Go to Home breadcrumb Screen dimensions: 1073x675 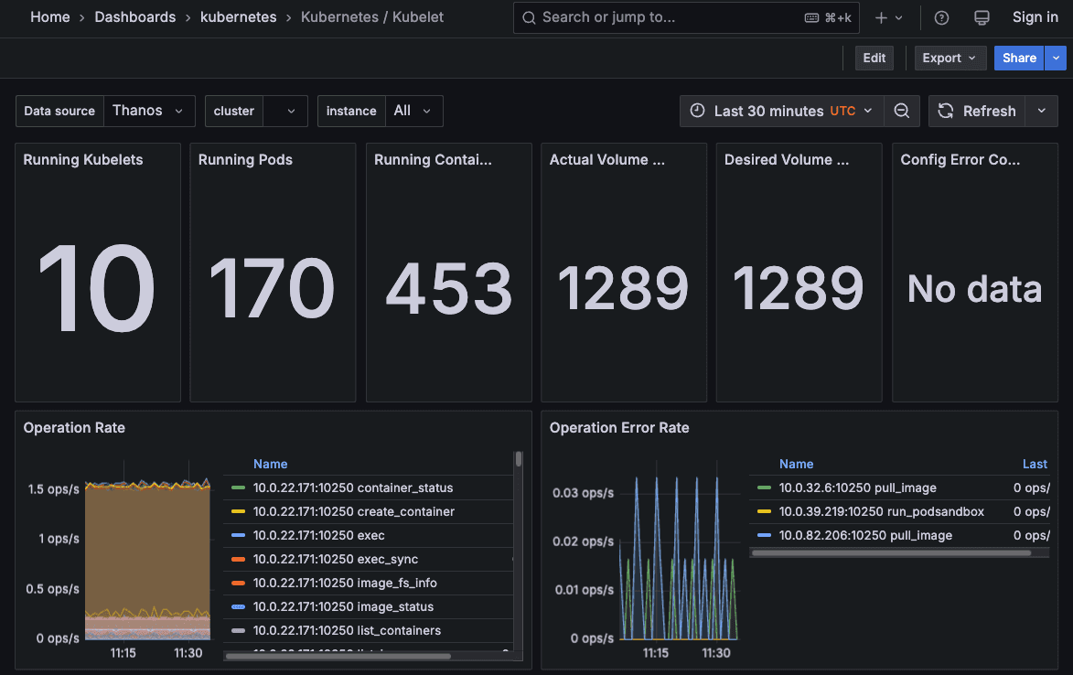click(x=50, y=17)
